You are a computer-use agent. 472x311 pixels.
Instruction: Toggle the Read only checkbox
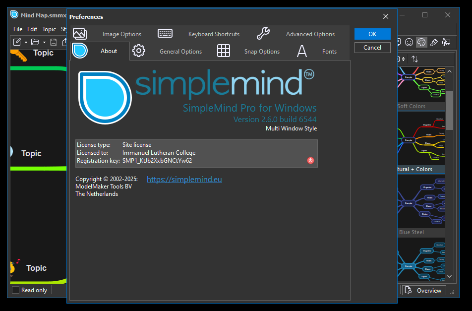tap(16, 290)
